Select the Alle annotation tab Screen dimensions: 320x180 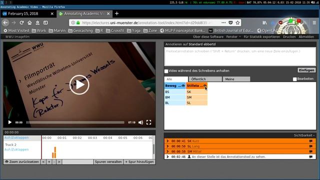point(176,79)
